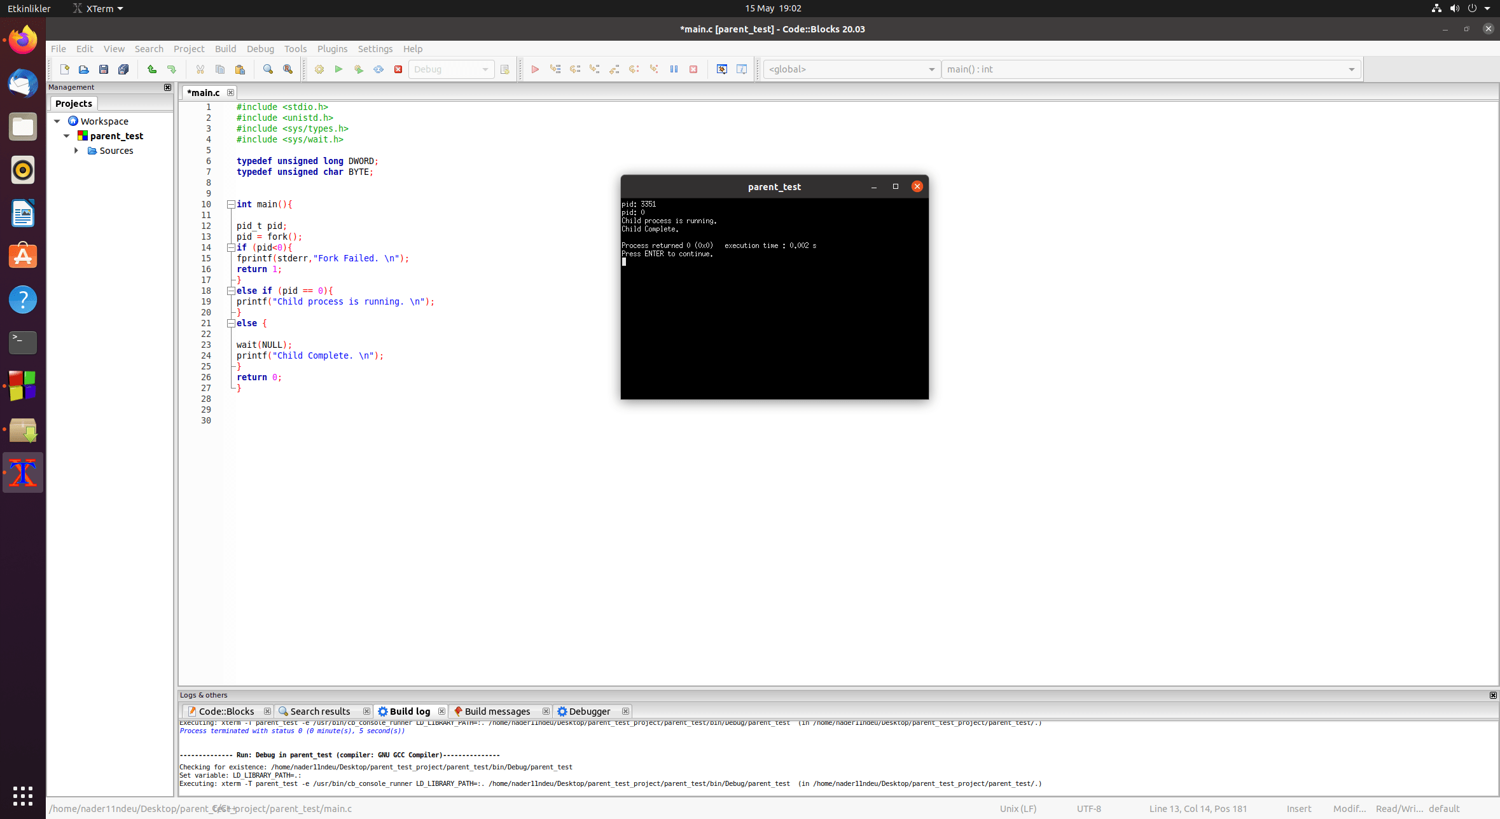Open the Debug menu
Viewport: 1500px width, 819px height.
(260, 49)
